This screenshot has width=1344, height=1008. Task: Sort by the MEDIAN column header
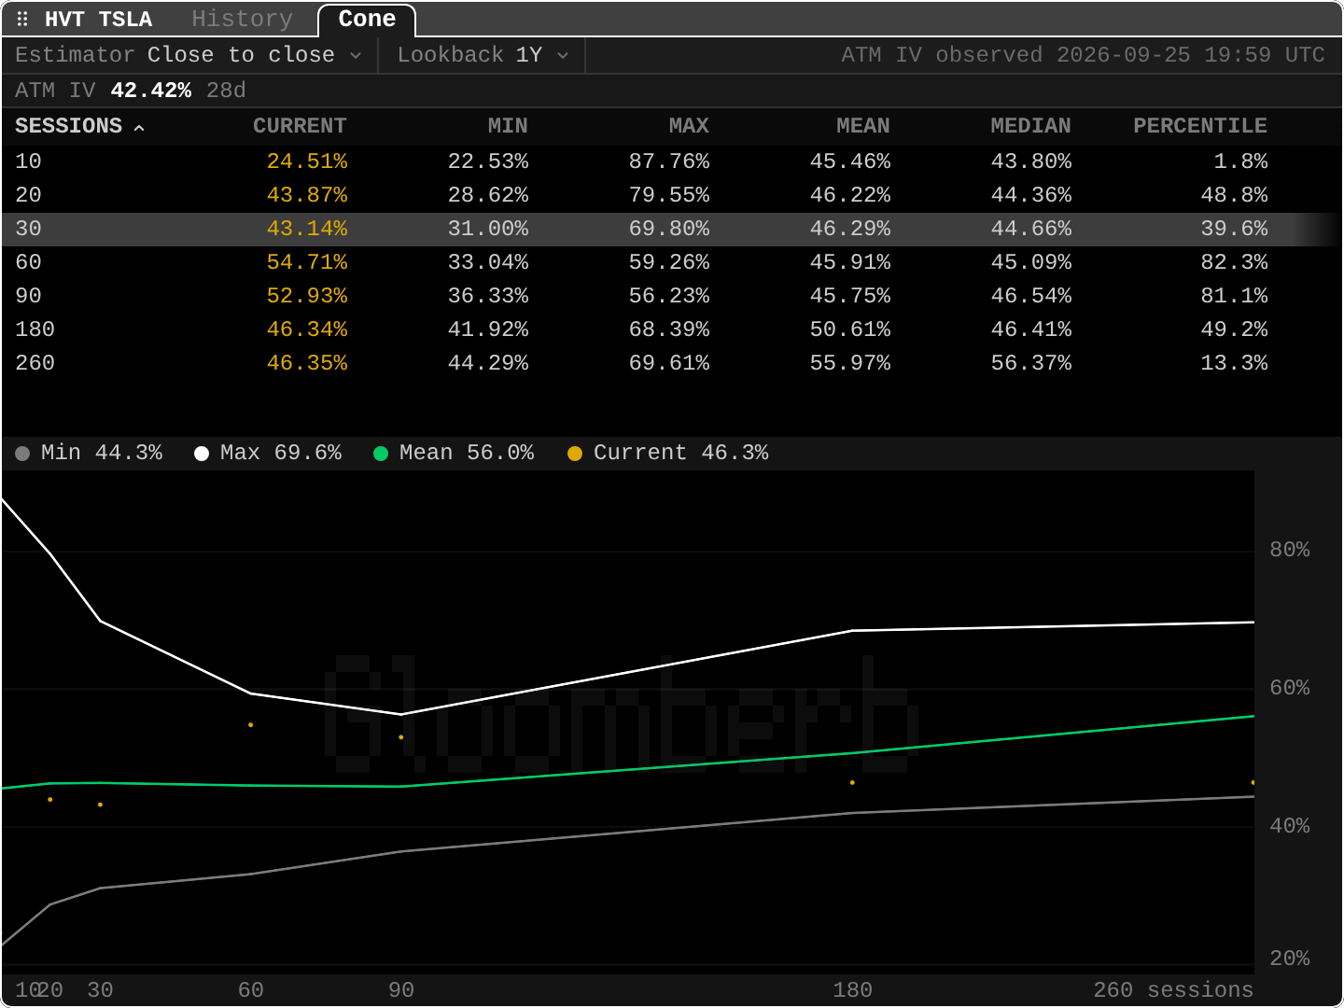point(1030,126)
